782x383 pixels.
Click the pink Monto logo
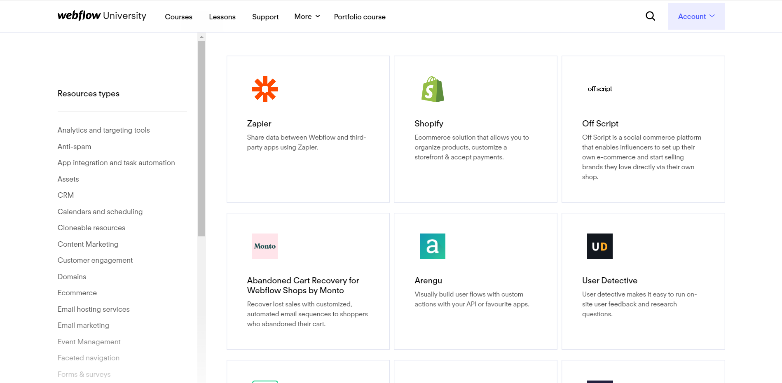pos(265,246)
